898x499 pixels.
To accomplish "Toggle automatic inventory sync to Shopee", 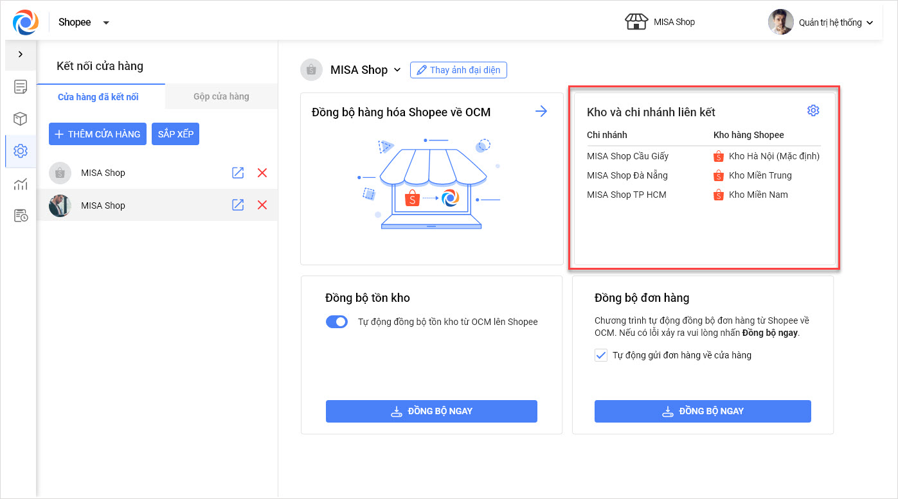I will [337, 322].
